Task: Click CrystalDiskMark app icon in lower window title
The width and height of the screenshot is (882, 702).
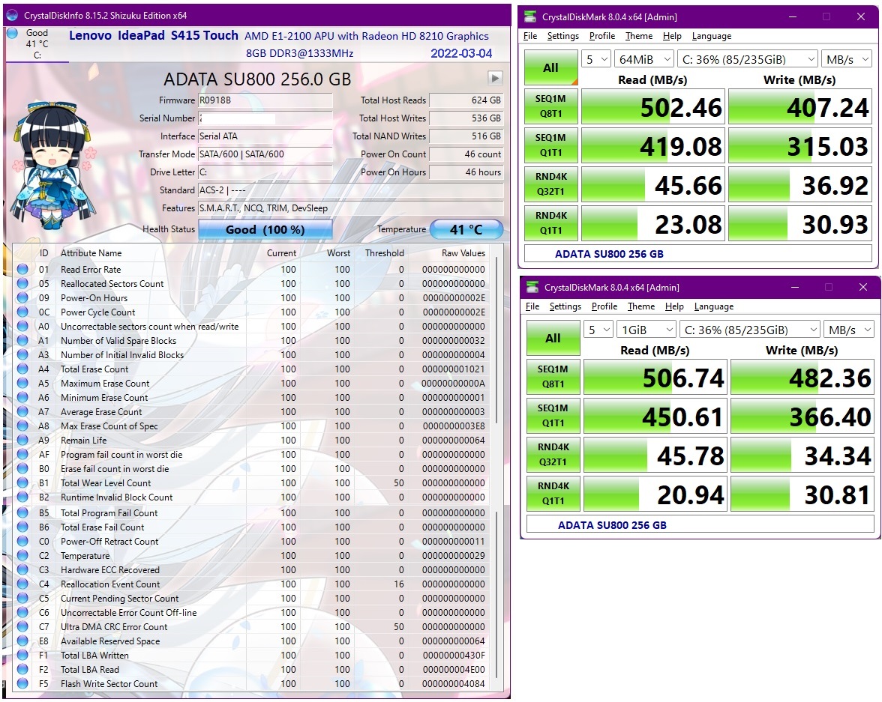Action: tap(532, 287)
